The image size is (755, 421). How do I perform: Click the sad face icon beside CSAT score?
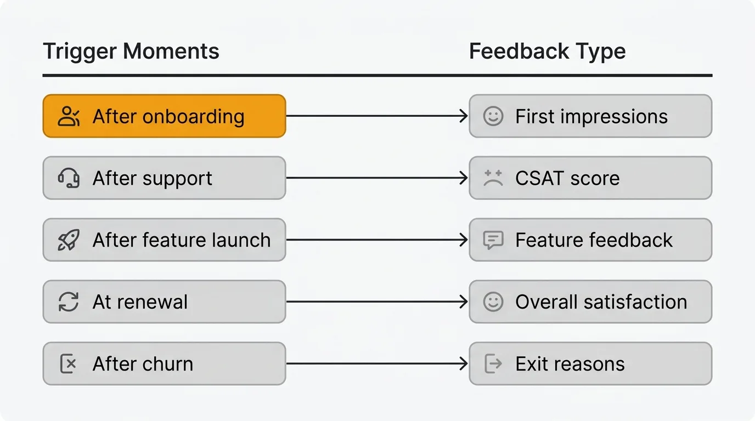(493, 178)
